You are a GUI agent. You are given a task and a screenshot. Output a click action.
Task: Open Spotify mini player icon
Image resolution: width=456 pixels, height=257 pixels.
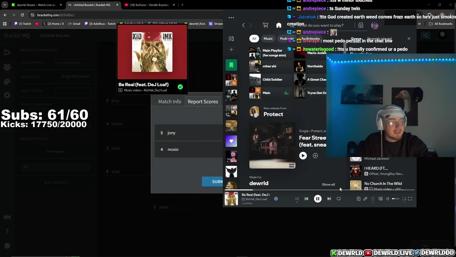click(404, 199)
